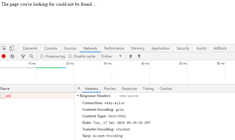Show the Response detail tab
235x140 pixels.
click(x=129, y=88)
